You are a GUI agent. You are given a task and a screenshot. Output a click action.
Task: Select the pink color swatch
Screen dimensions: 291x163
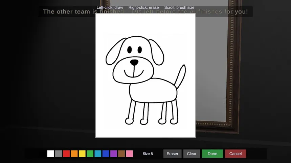tap(129, 154)
